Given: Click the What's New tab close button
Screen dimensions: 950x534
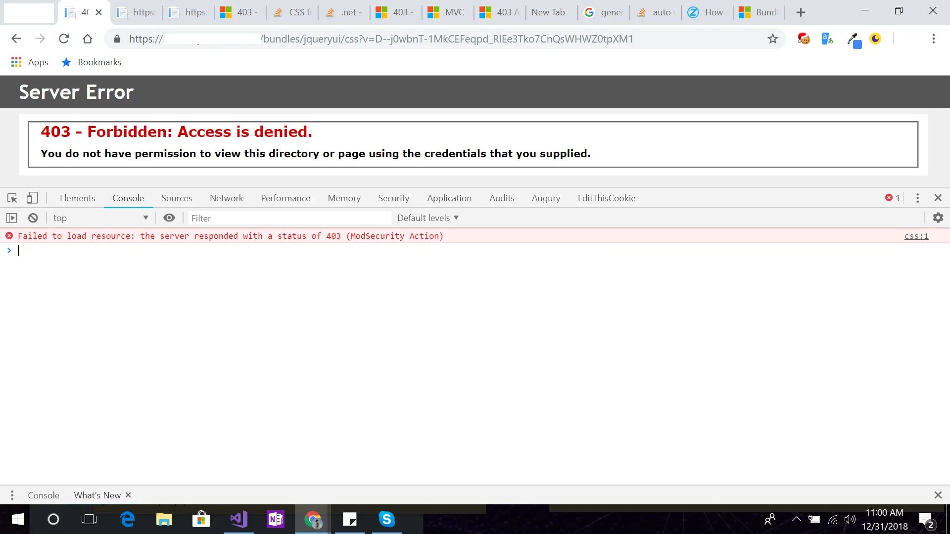Looking at the screenshot, I should 129,495.
